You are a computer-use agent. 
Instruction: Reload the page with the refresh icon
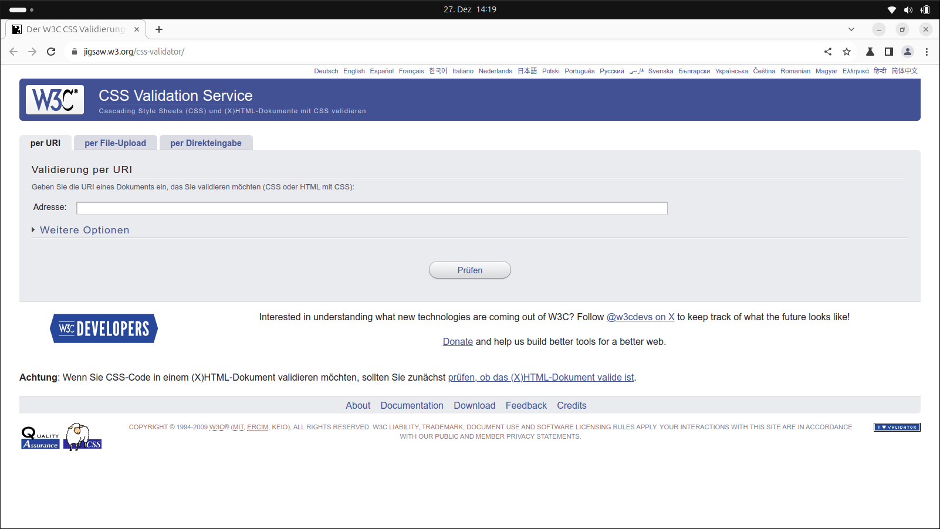coord(51,52)
